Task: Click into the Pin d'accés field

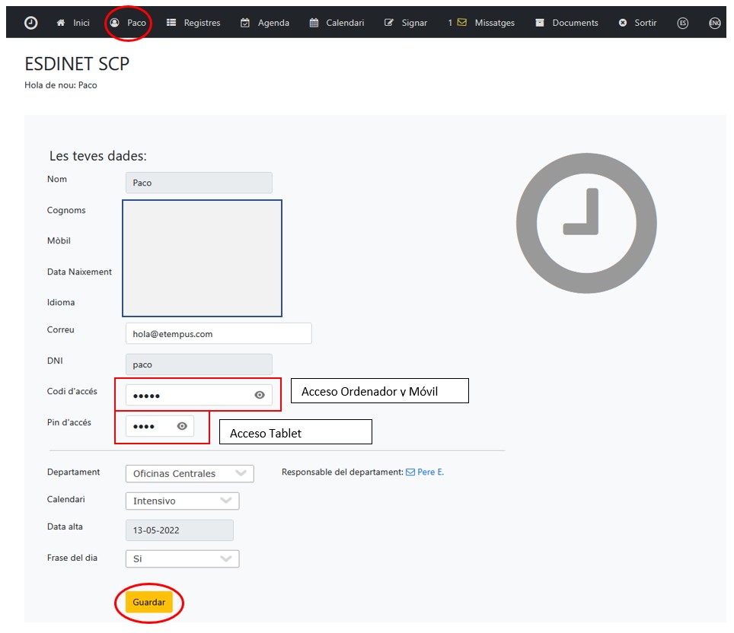Action: click(x=159, y=426)
